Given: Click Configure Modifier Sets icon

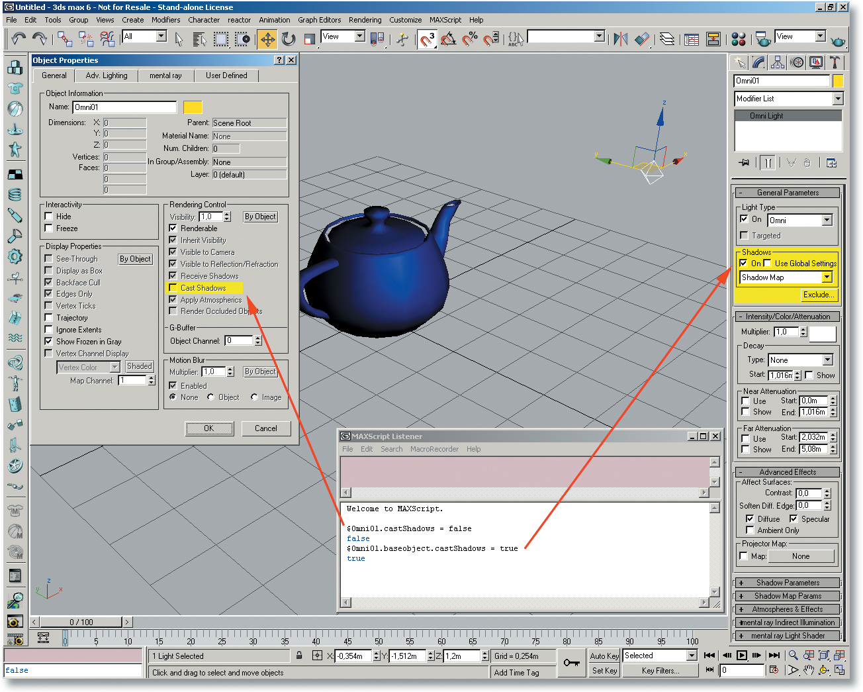Looking at the screenshot, I should click(832, 162).
